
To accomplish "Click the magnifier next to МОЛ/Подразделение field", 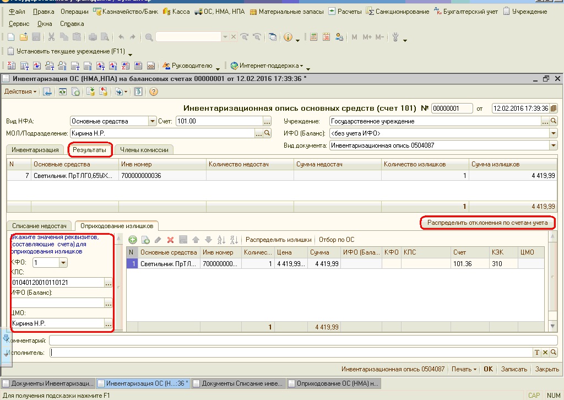I will coord(268,133).
